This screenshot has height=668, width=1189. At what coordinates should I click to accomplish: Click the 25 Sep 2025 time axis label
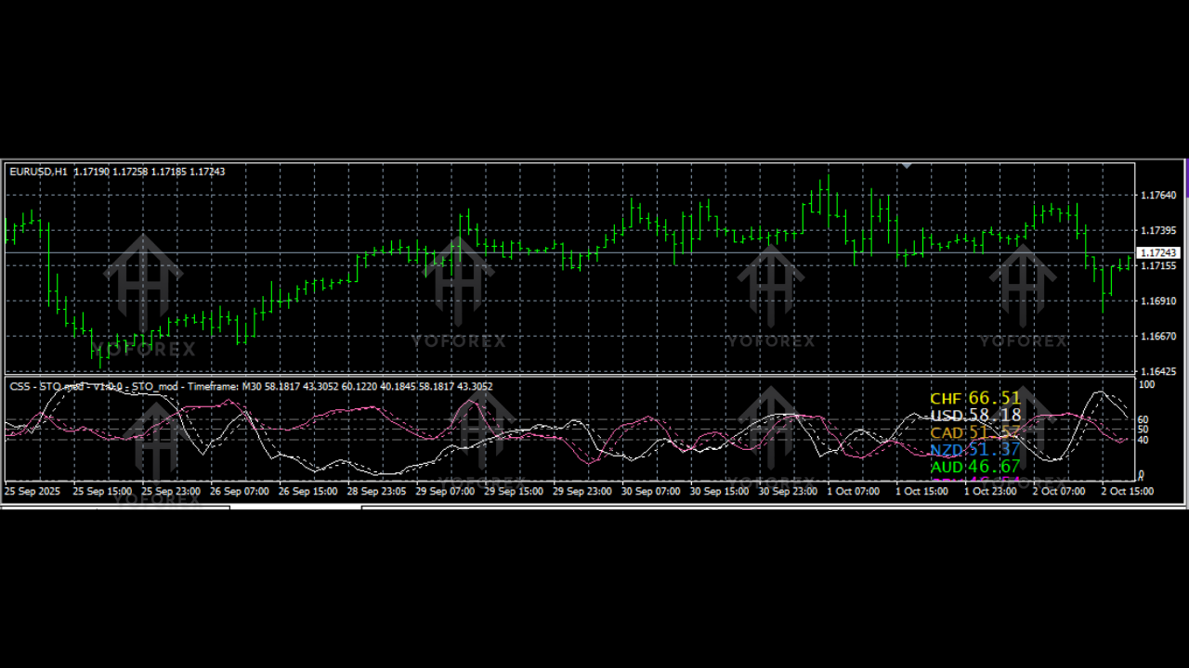(x=32, y=491)
